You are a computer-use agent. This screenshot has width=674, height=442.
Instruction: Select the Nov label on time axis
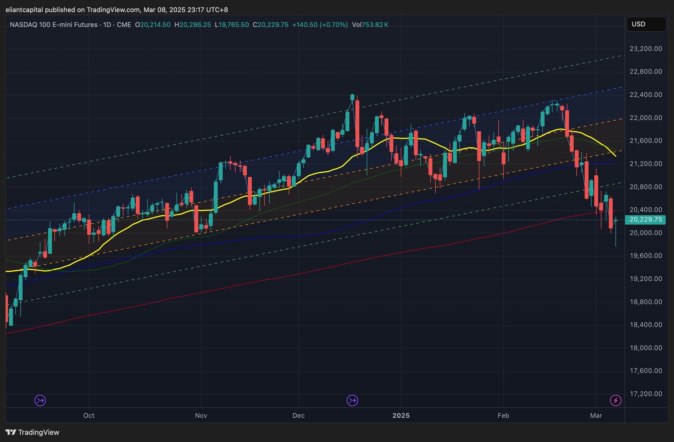tap(201, 416)
